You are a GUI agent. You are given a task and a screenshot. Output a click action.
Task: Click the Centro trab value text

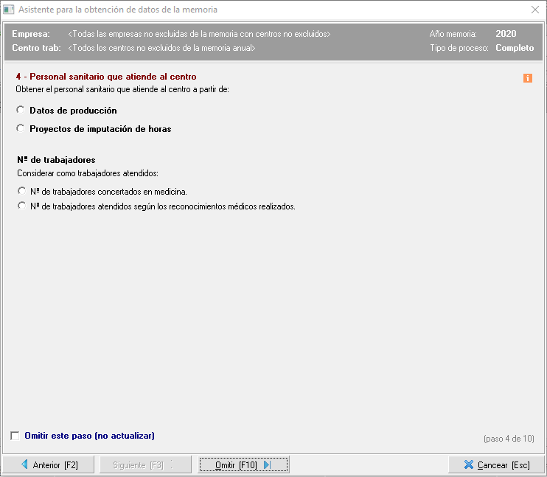coord(161,48)
